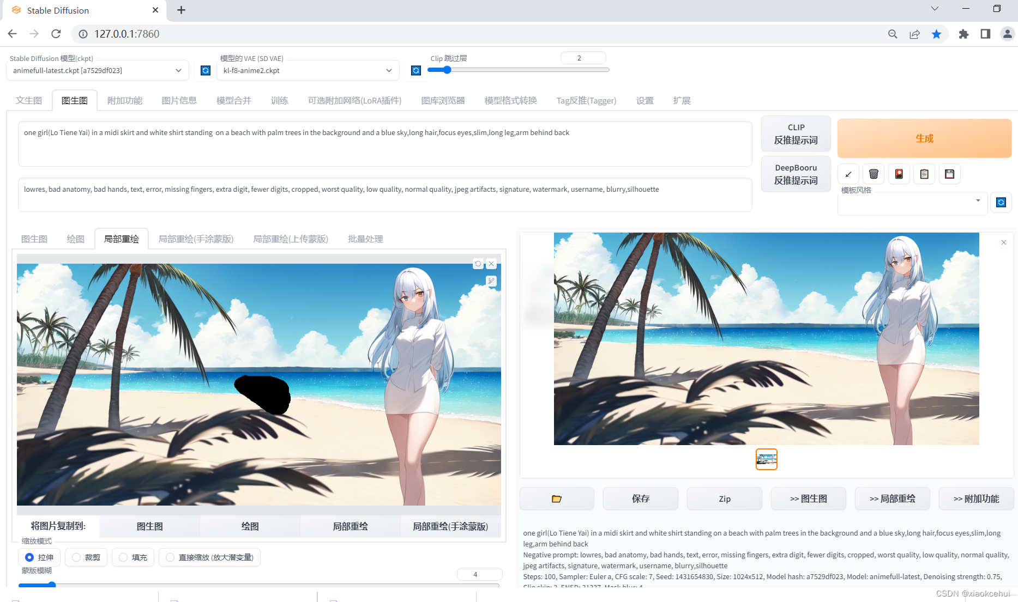Select the 拉伸 resize mode
Viewport: 1018px width, 602px height.
coord(39,557)
